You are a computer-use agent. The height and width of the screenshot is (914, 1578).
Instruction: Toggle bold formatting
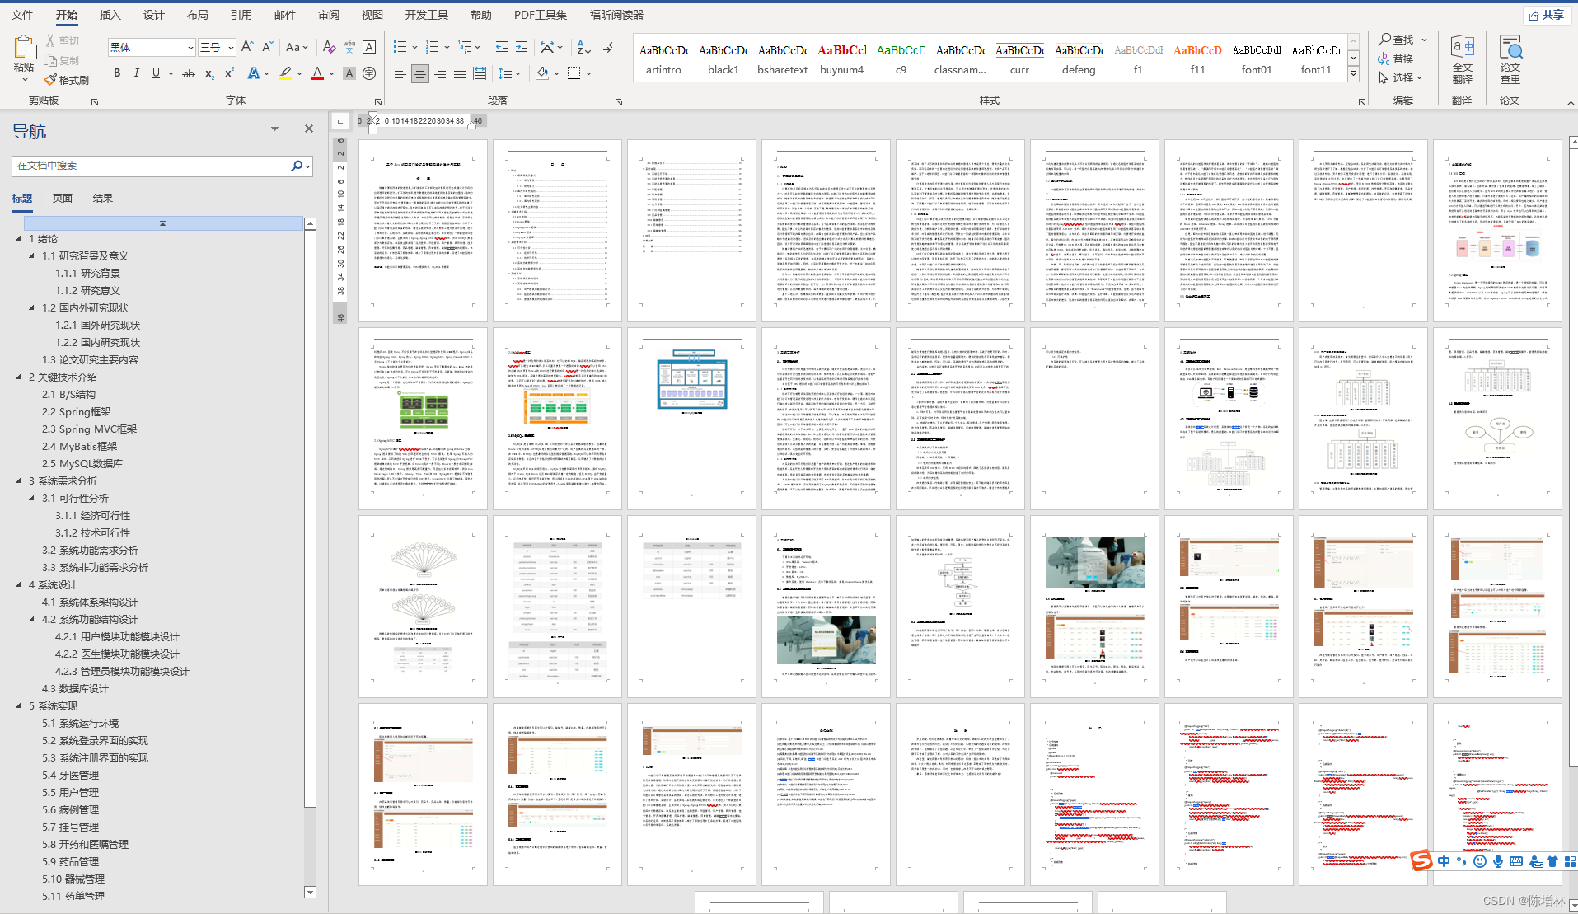tap(117, 73)
